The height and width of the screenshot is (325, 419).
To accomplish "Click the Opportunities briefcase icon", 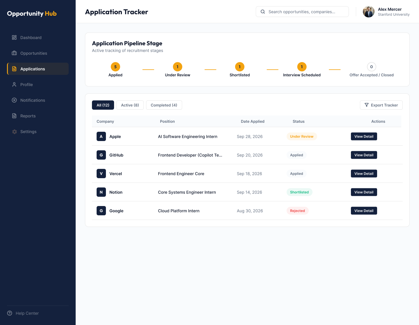I will pos(14,53).
